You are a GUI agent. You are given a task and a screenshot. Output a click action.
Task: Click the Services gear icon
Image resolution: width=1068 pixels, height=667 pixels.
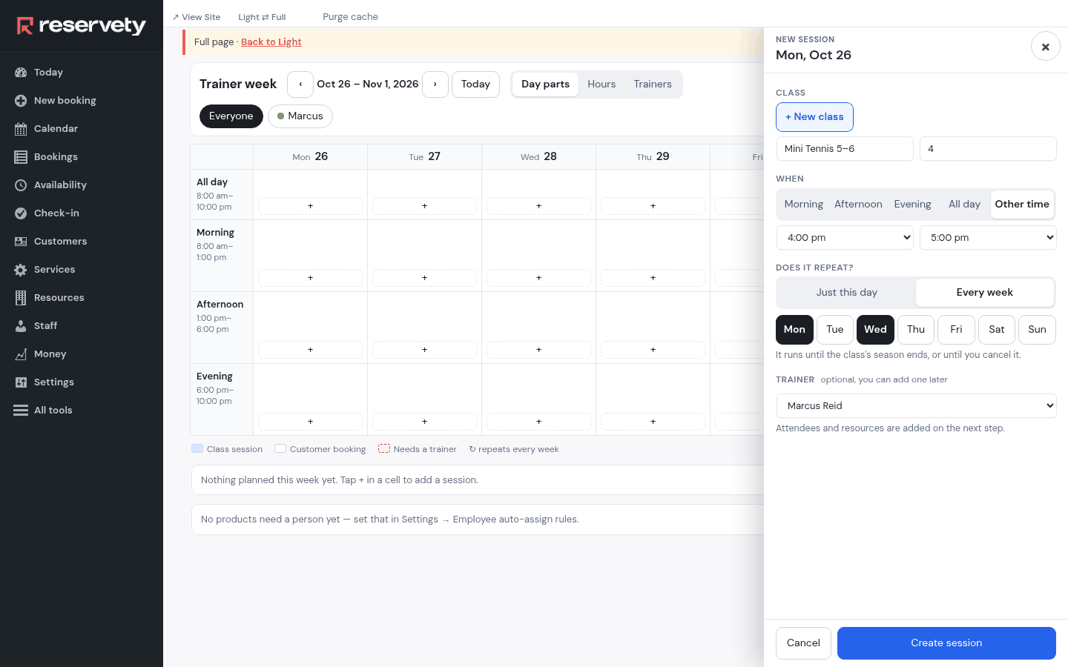pos(21,270)
